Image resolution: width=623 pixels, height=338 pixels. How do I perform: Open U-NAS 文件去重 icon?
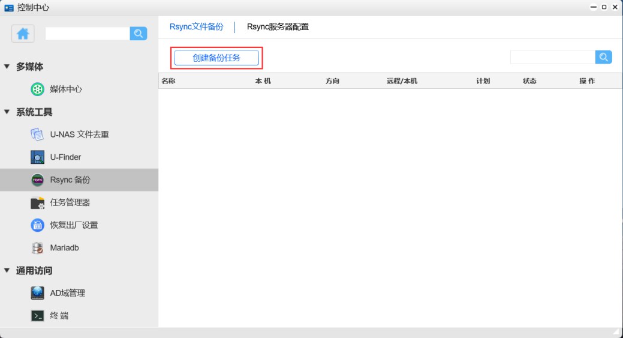pyautogui.click(x=37, y=134)
